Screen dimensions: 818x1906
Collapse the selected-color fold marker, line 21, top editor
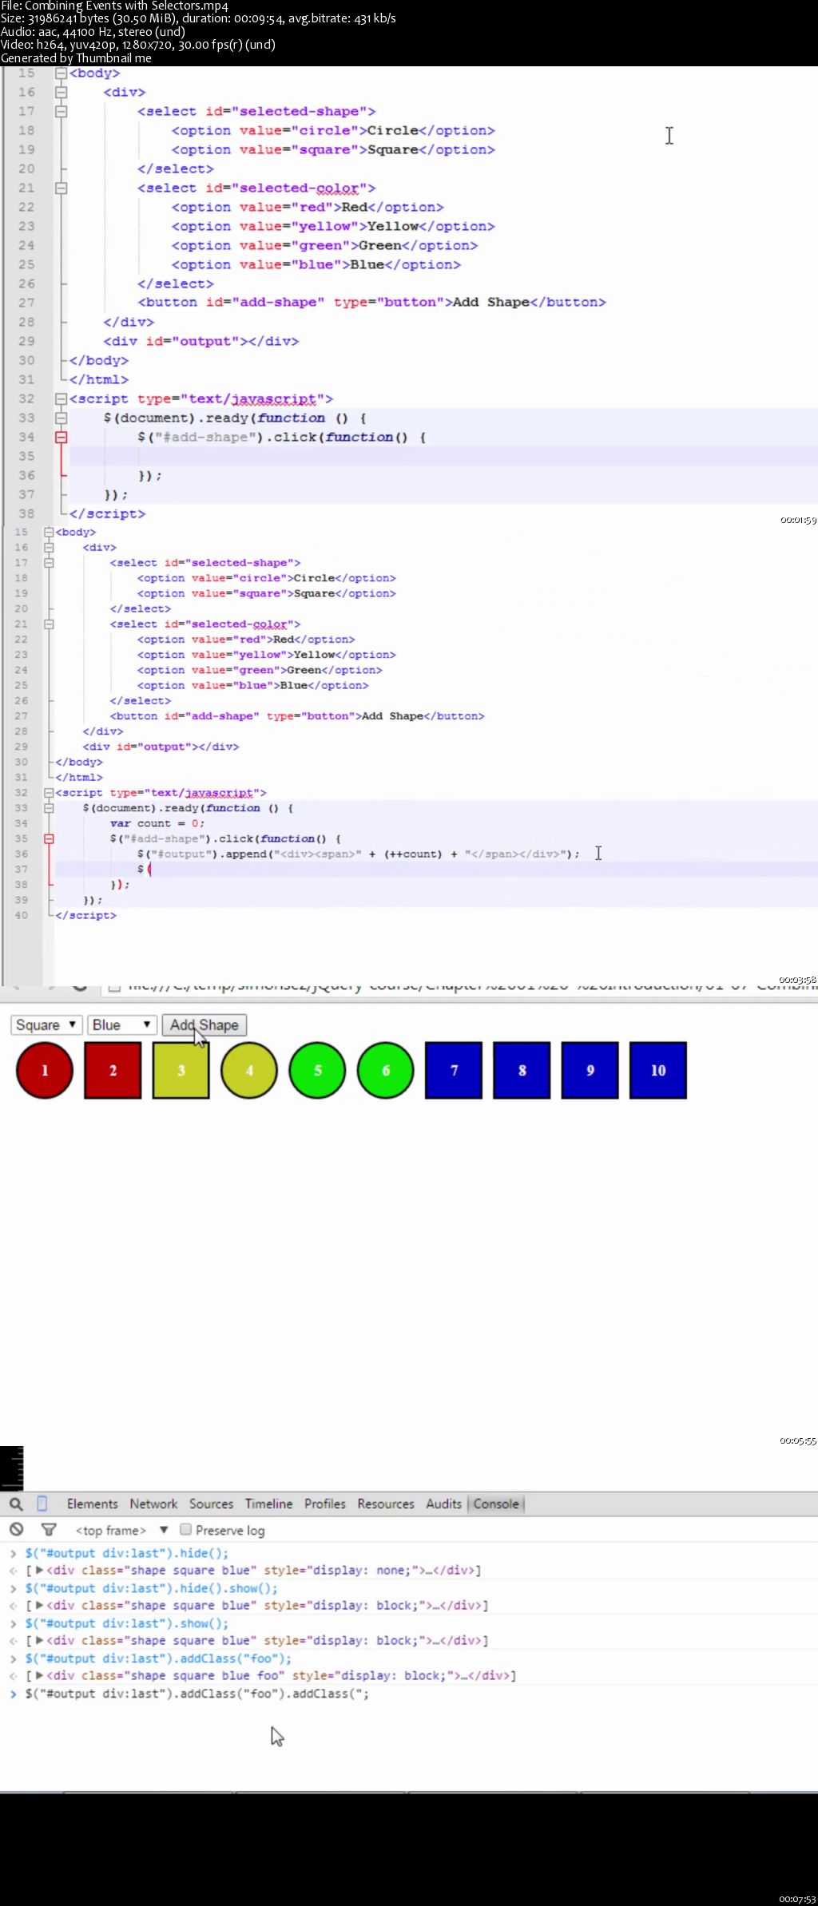click(61, 188)
